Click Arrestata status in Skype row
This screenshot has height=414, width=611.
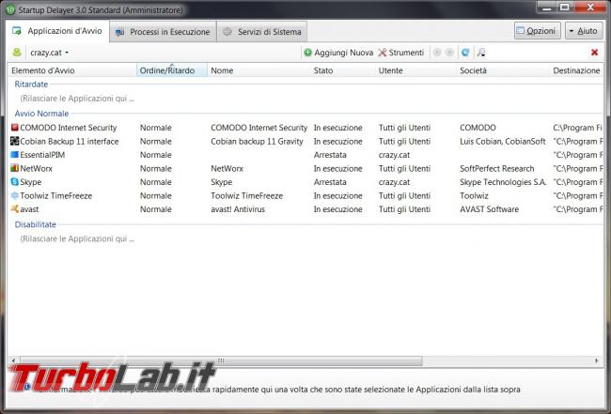[x=330, y=182]
